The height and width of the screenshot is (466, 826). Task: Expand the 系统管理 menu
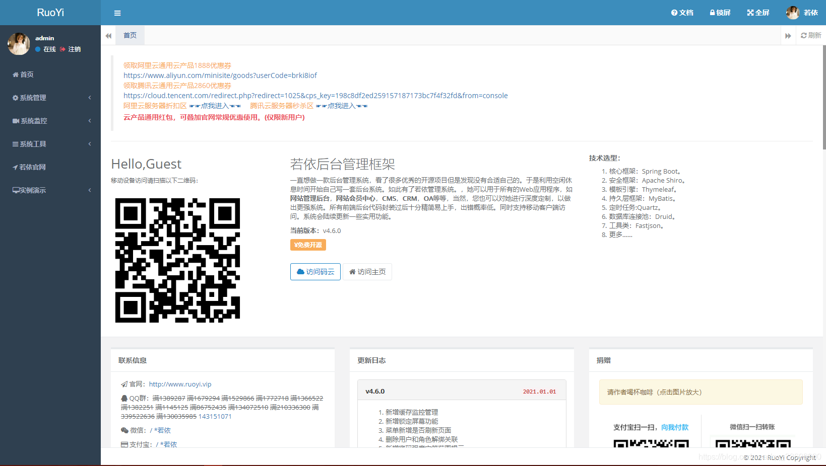(x=50, y=98)
